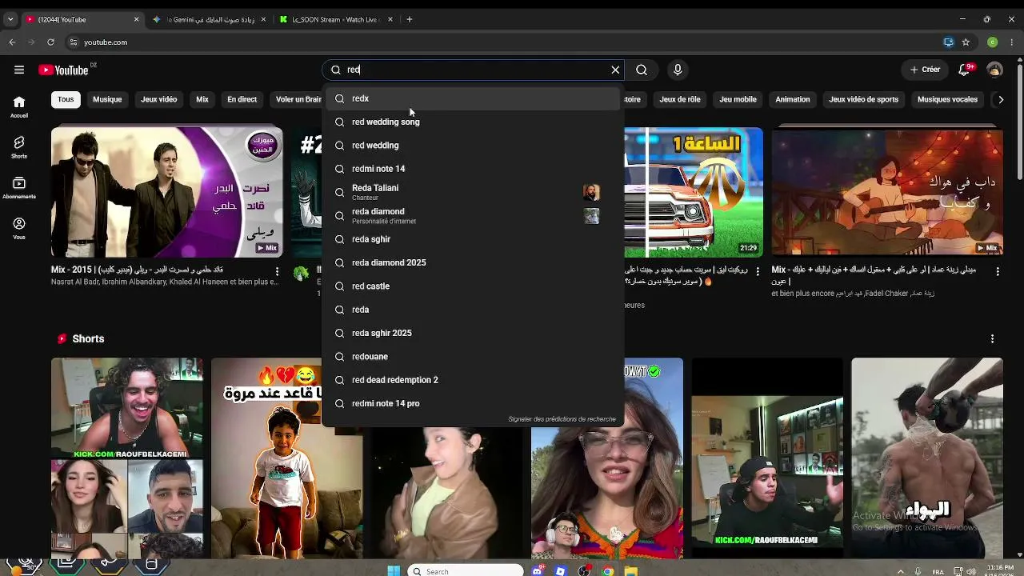Go to Accueil in the sidebar
Screen dimensions: 1024x576
(x=19, y=106)
